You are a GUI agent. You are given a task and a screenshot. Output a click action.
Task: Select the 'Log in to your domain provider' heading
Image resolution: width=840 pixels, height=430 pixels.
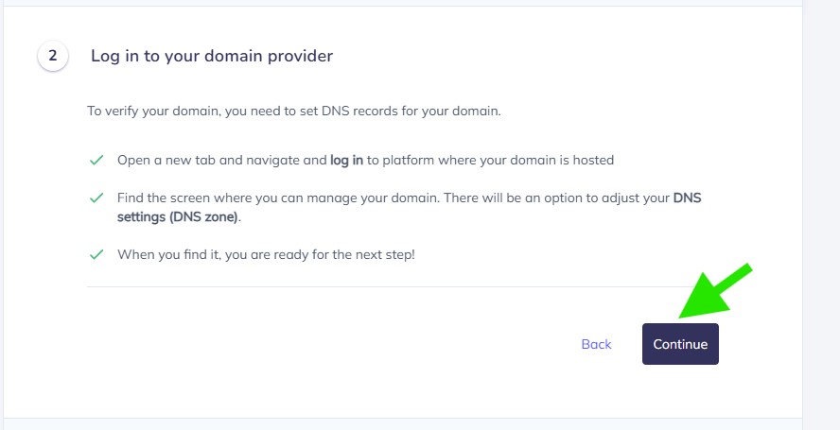212,56
